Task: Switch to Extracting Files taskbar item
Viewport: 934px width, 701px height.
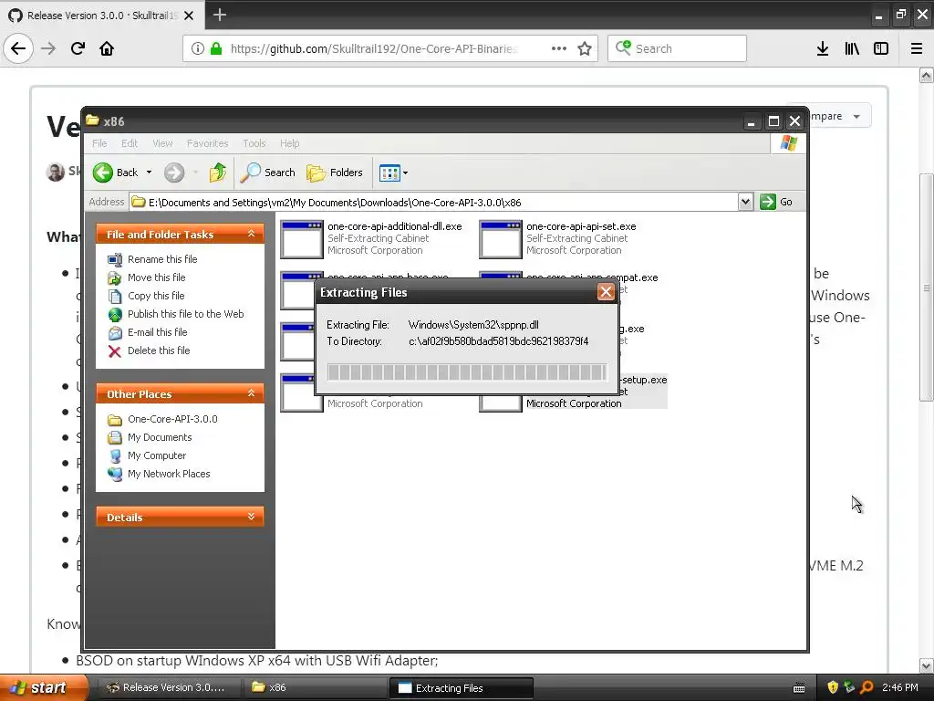Action: tap(461, 688)
